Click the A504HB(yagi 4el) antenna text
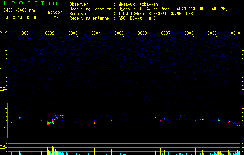Viewport: 244px width, 155px height. 137,18
